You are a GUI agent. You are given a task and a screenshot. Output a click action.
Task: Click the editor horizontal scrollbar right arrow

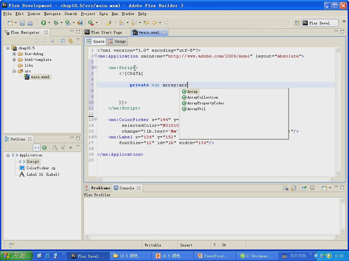click(x=332, y=179)
